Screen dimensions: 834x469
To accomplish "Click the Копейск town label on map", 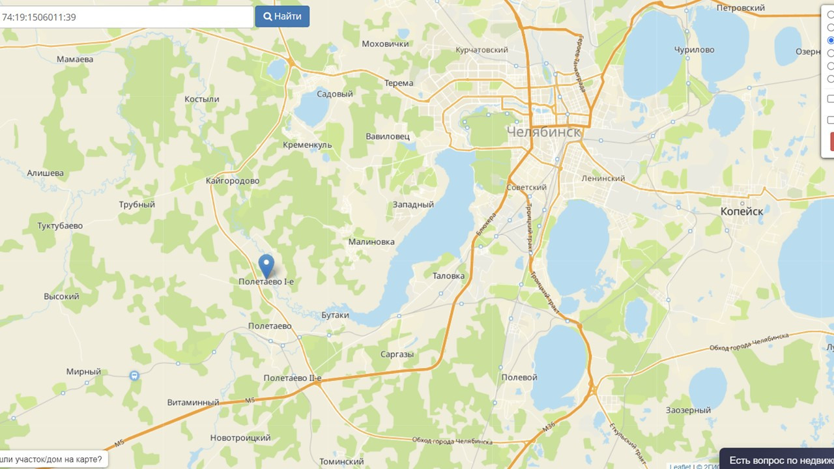I will point(741,212).
